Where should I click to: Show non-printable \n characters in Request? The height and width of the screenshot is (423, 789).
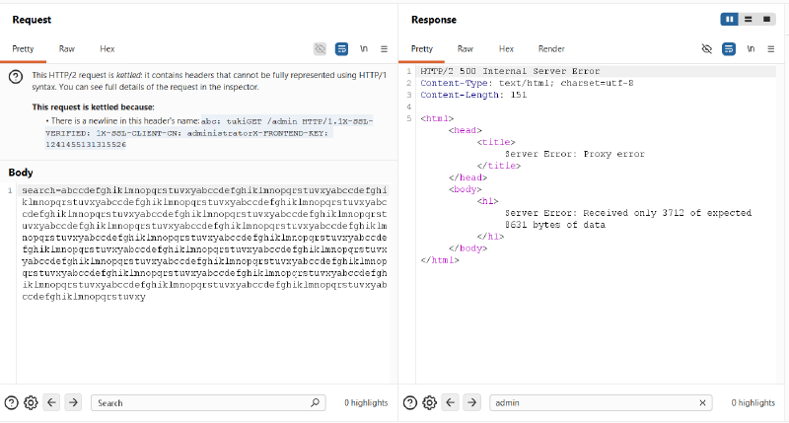click(364, 48)
